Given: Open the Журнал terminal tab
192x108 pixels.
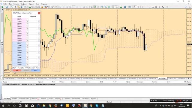Looking at the screenshot, I should 94,99.
